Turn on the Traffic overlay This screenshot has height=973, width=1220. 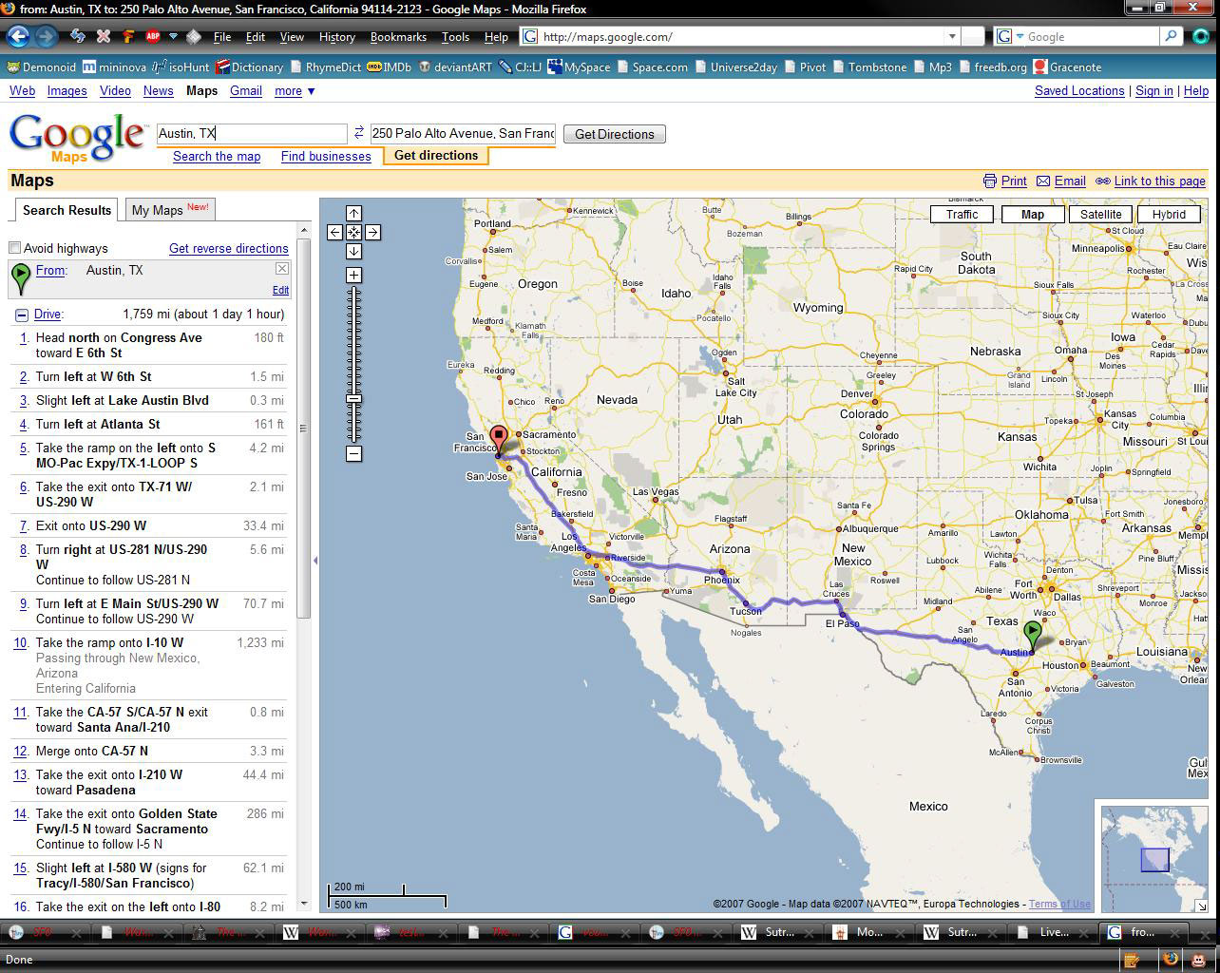point(962,214)
